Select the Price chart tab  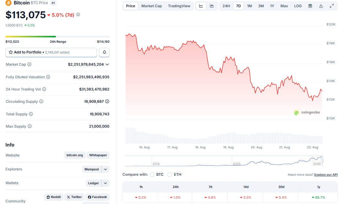click(x=131, y=6)
